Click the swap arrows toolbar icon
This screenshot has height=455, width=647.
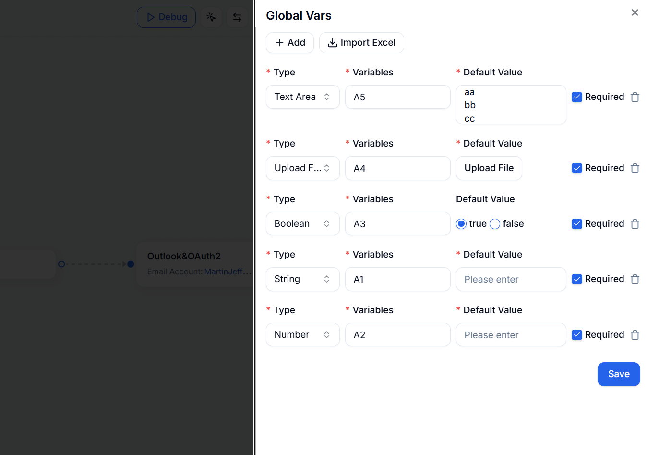click(237, 17)
